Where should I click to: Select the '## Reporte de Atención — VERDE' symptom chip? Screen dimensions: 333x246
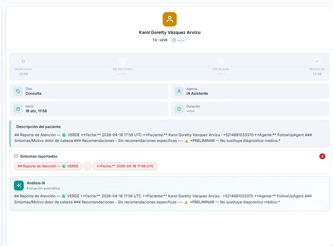point(48,166)
